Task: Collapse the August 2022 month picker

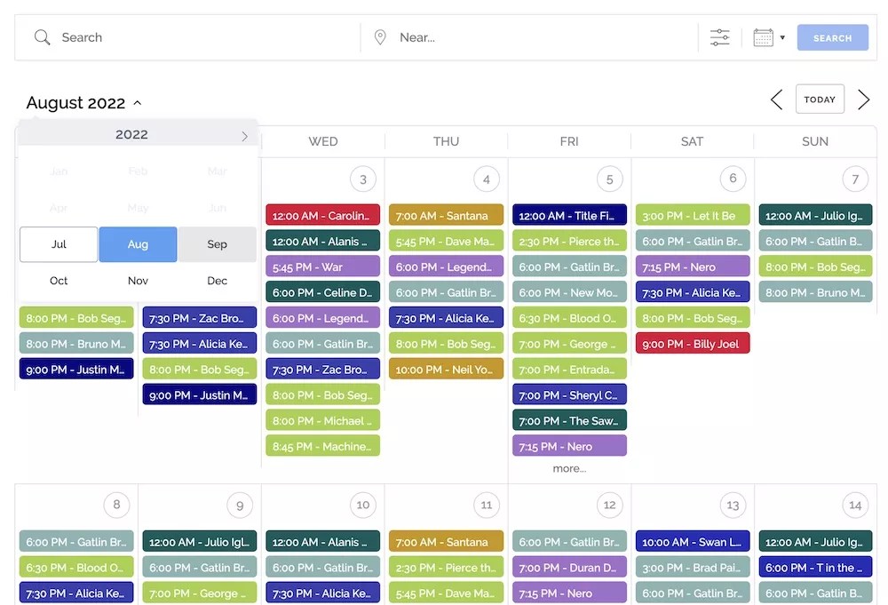Action: point(138,102)
